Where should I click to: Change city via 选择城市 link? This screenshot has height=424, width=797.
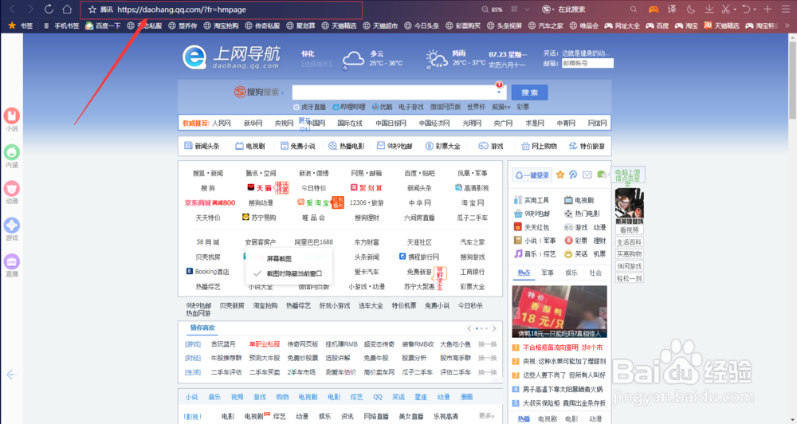316,64
